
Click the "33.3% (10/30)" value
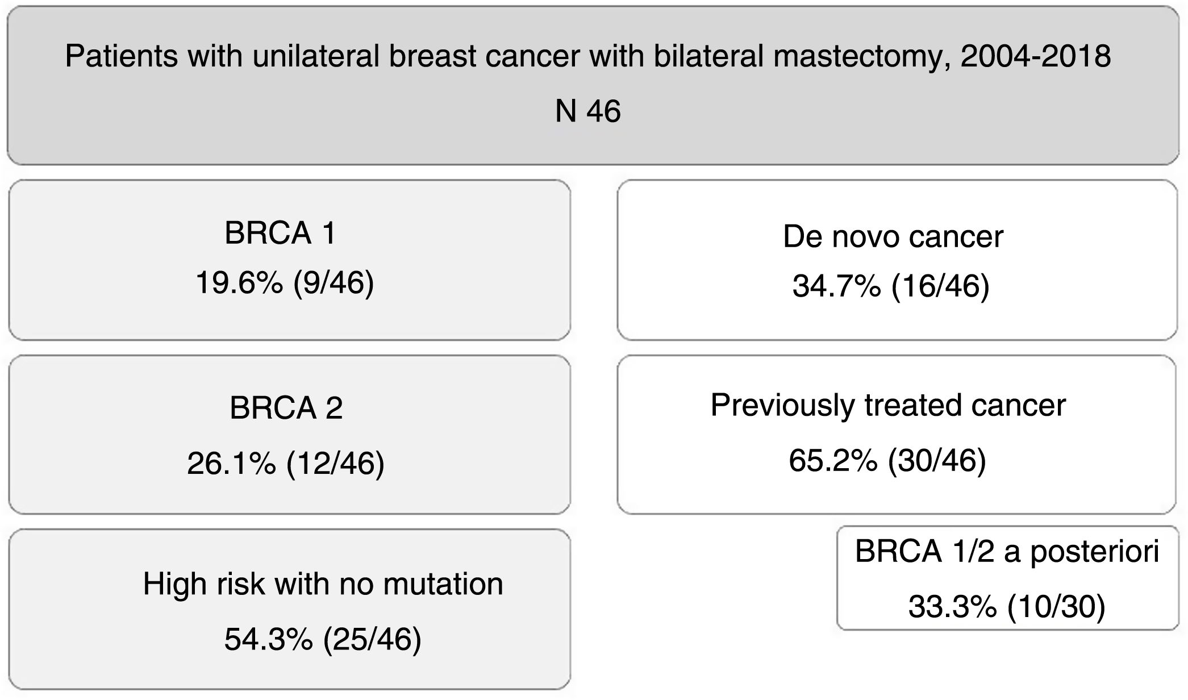pos(1007,606)
